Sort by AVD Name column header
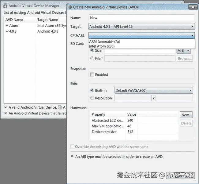The image size is (199, 184). tap(20, 20)
